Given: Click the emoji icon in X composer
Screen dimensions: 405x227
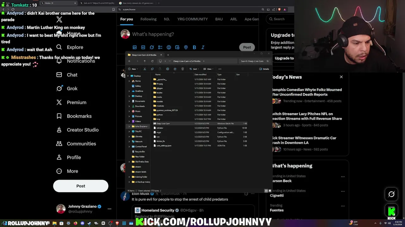Looking at the screenshot, I should tap(169, 47).
